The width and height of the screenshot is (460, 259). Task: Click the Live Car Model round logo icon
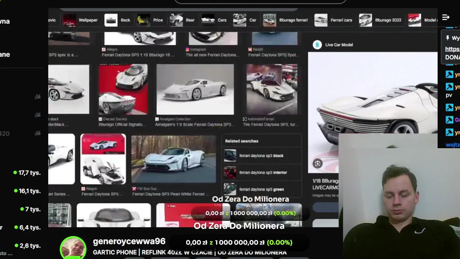[x=317, y=45]
